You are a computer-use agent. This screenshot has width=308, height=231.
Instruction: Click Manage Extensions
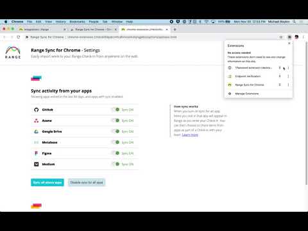click(x=247, y=94)
